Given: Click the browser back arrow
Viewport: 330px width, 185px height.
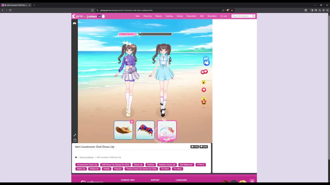Looking at the screenshot, I should [x=3, y=10].
